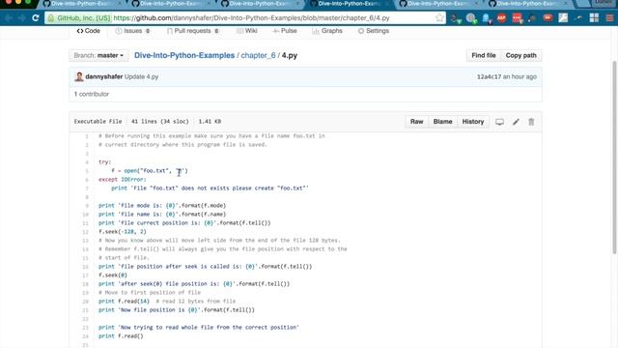
Task: Click the '4.py' filename in the breadcrumb
Action: click(290, 56)
